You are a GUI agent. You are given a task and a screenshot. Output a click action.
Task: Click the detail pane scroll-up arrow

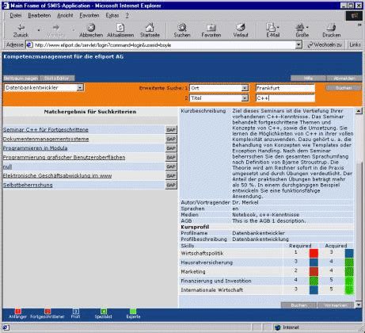(359, 111)
